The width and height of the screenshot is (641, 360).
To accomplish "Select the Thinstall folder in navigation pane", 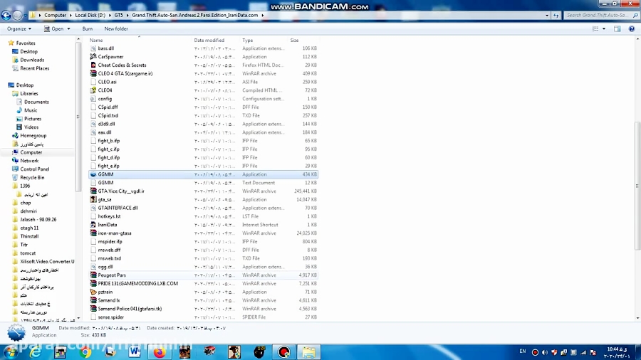I will (x=29, y=236).
